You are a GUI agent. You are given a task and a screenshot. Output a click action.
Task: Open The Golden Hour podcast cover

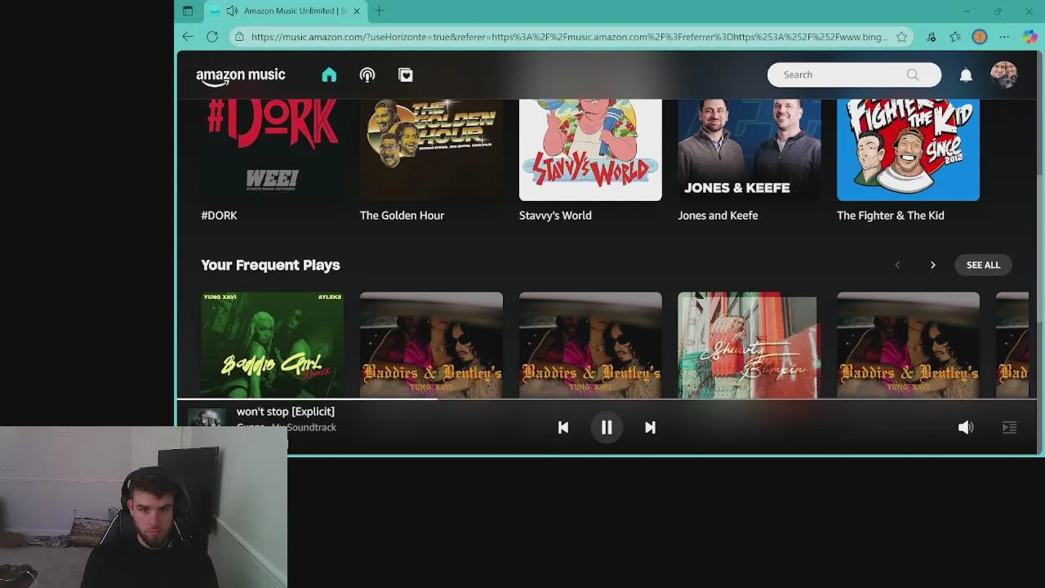pyautogui.click(x=431, y=149)
